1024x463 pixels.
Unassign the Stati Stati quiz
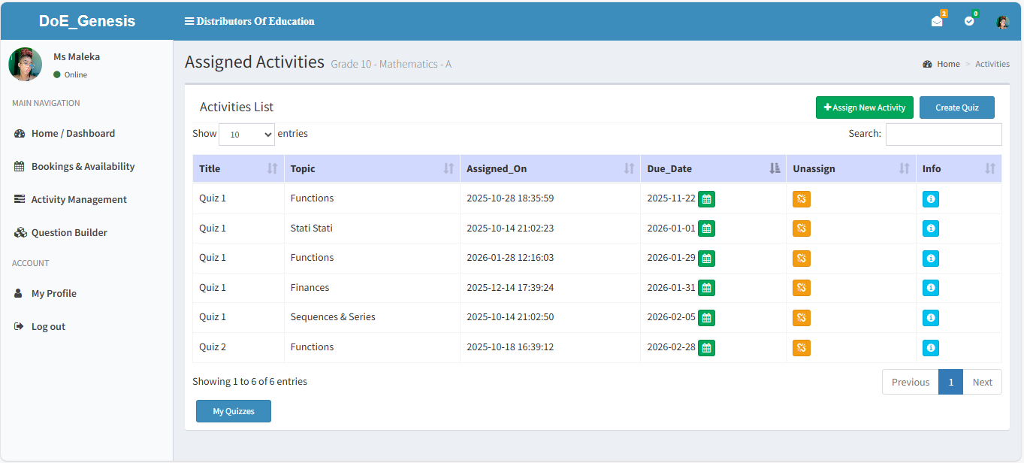pos(802,228)
